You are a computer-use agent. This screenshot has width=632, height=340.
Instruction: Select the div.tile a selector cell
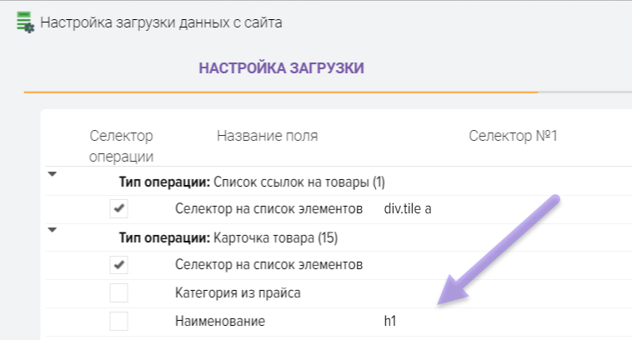(407, 208)
